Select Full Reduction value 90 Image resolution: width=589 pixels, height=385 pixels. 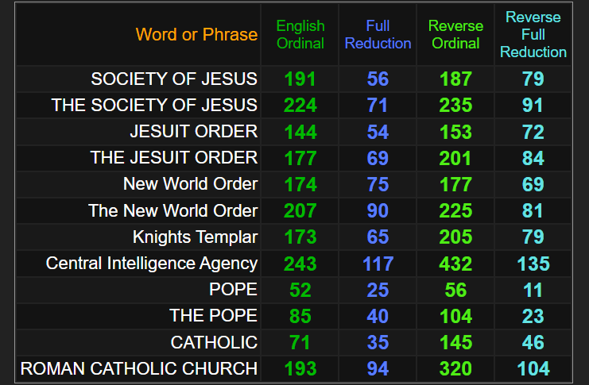(x=378, y=210)
